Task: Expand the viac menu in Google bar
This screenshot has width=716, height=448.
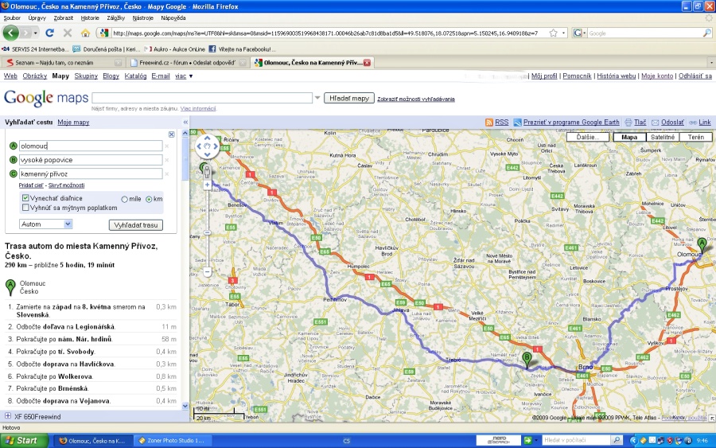Action: click(184, 76)
